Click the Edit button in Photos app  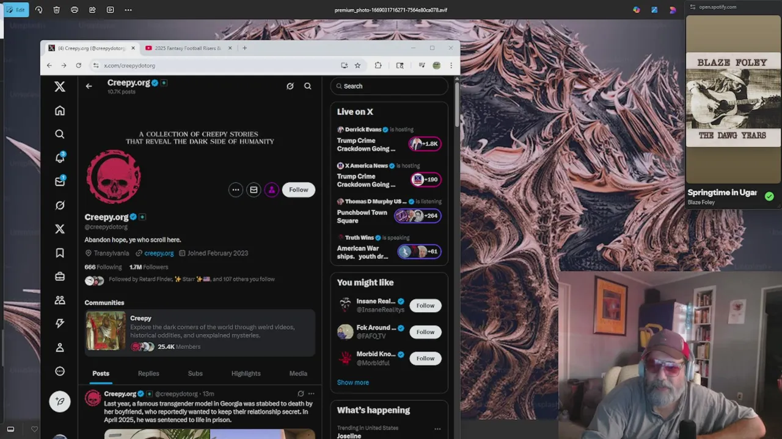tap(15, 10)
